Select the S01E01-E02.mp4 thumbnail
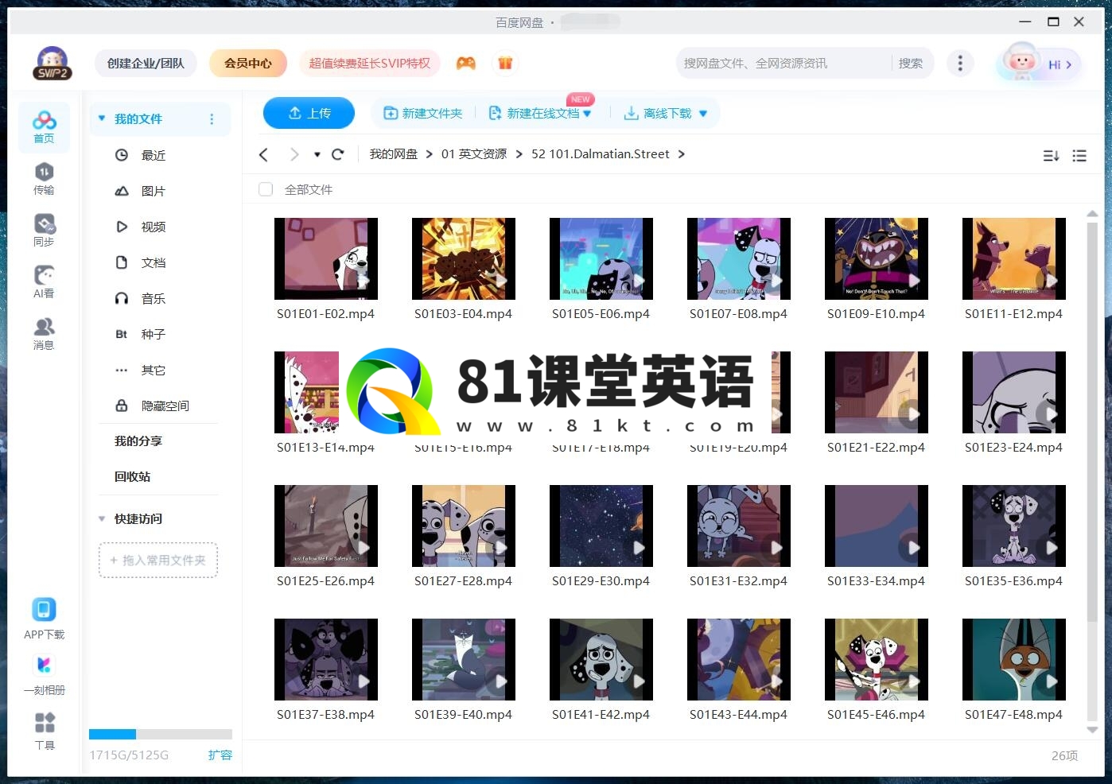Screen dimensions: 1112x784 (x=326, y=258)
